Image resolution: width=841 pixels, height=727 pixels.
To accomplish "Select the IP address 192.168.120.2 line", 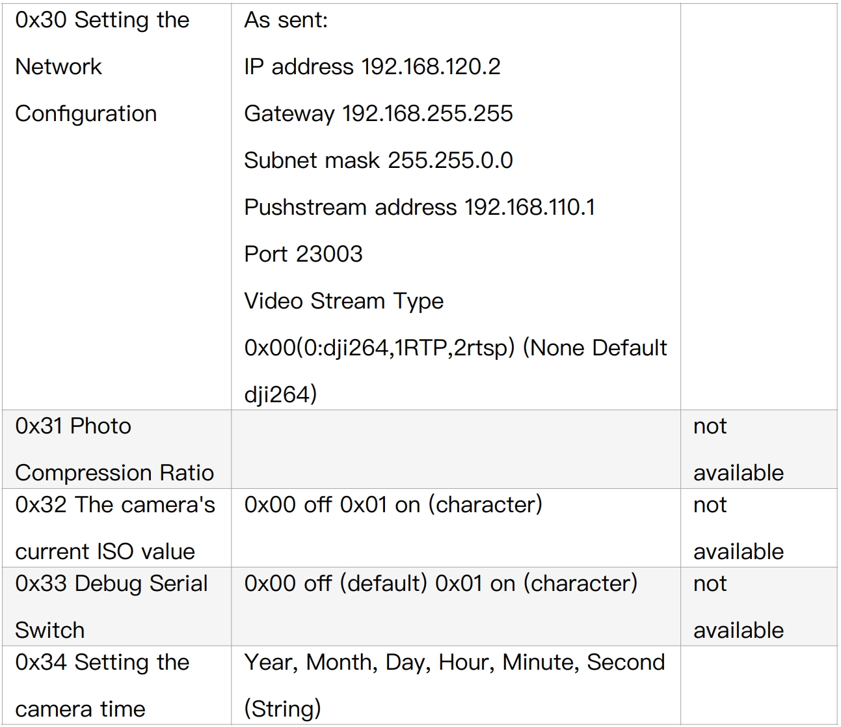I will click(x=372, y=66).
